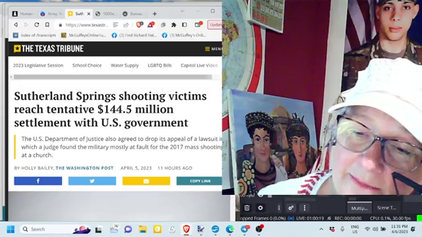Click the Wi-Fi network tray icon
422x237 pixels.
[367, 229]
